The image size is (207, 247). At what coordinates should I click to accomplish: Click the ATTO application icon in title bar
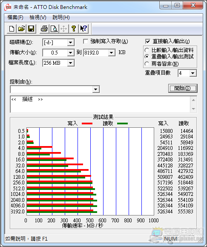pyautogui.click(x=8, y=7)
